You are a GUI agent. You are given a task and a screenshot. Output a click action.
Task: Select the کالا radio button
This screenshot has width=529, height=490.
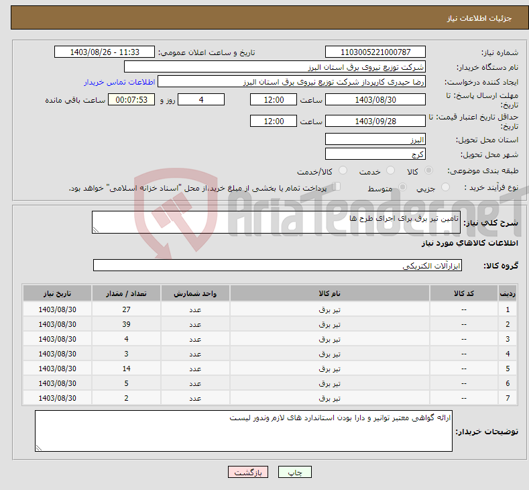coord(429,171)
